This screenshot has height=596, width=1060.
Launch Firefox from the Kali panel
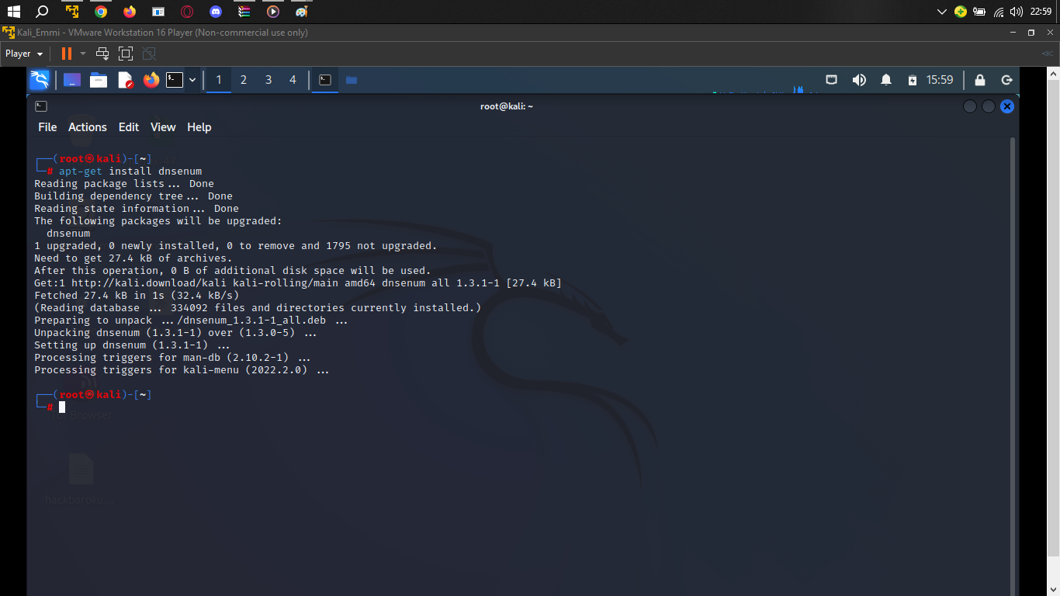(x=151, y=80)
